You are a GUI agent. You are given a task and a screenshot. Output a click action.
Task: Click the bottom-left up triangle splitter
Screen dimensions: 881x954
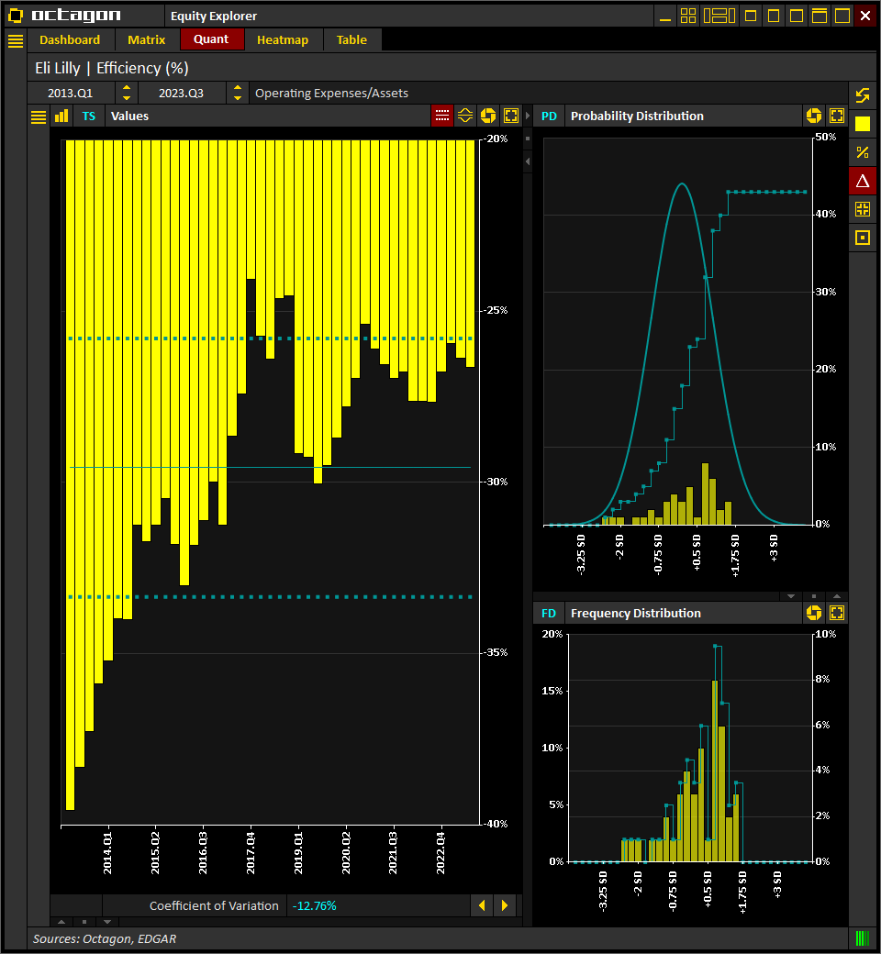(61, 922)
